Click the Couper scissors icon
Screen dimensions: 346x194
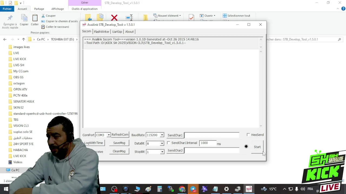43,16
